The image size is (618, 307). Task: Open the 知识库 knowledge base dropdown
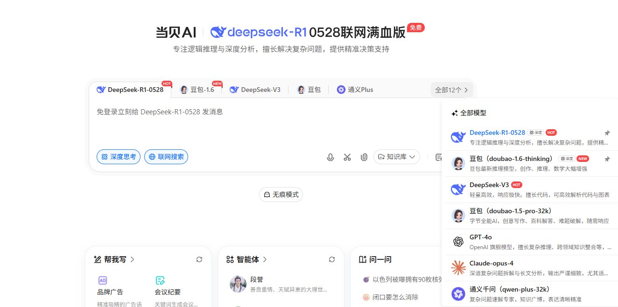(x=397, y=157)
